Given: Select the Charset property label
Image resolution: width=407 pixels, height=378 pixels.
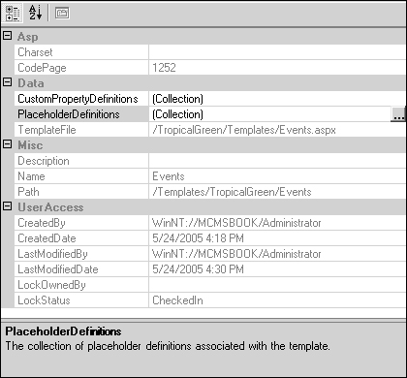Looking at the screenshot, I should click(x=35, y=52).
